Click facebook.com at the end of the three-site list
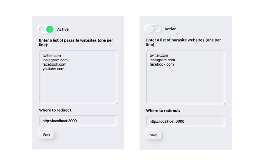 click(162, 64)
